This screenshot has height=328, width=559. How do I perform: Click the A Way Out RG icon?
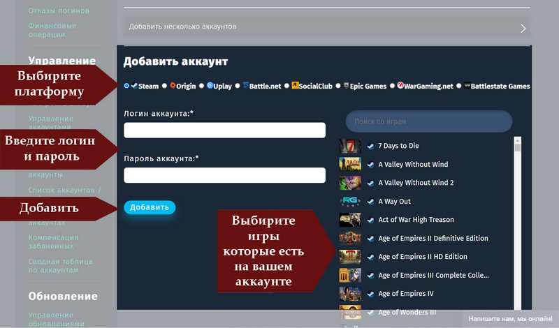[x=350, y=201]
